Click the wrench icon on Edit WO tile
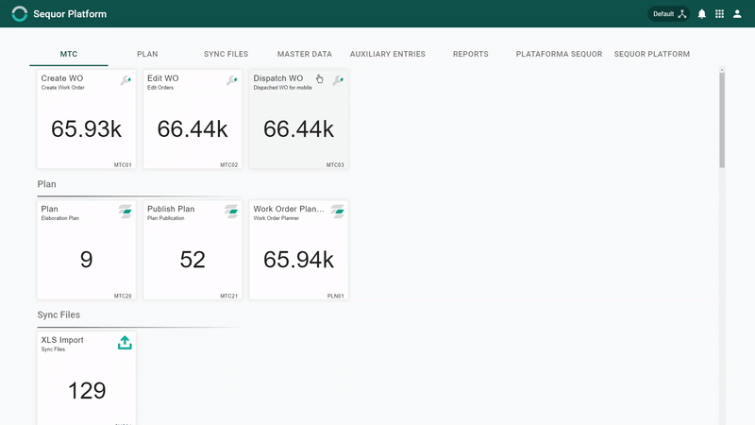Screen dimensions: 755x425 231,80
